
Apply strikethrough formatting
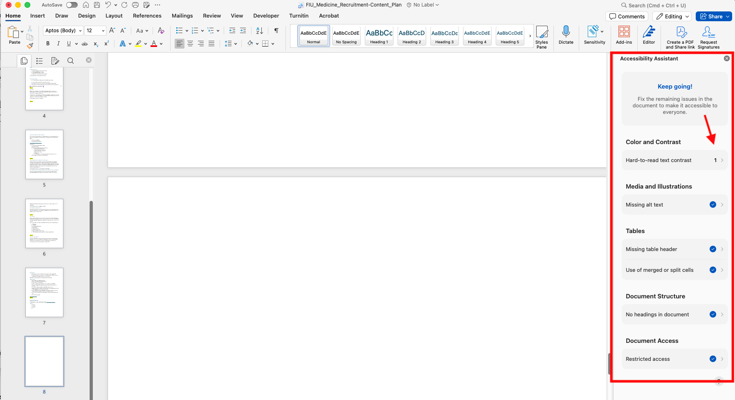tap(85, 44)
